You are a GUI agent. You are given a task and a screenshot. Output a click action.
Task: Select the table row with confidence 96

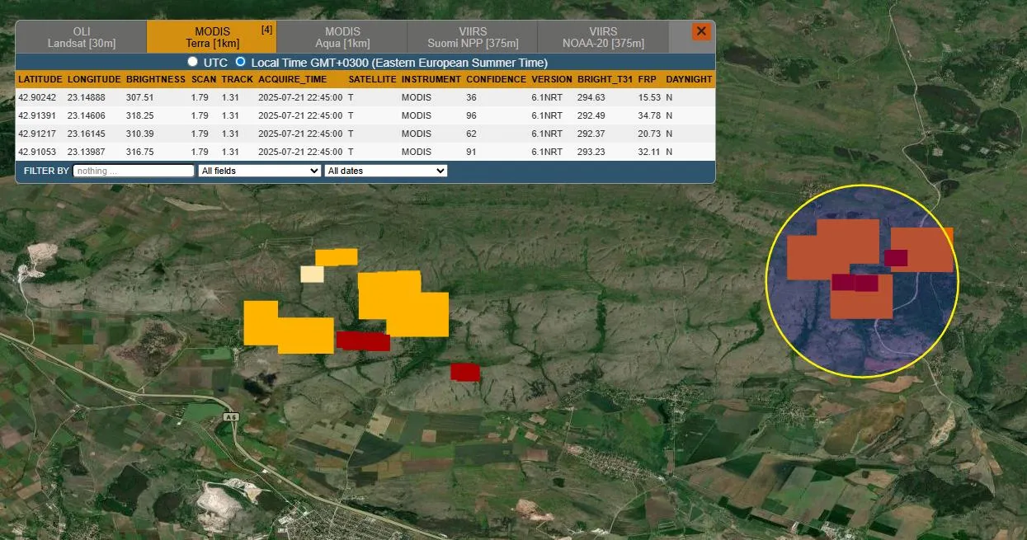tap(365, 115)
